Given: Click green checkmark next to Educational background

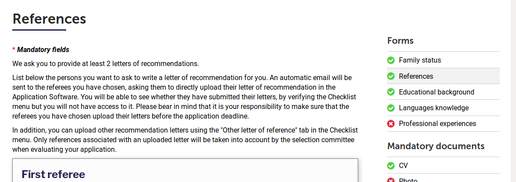Looking at the screenshot, I should point(391,92).
